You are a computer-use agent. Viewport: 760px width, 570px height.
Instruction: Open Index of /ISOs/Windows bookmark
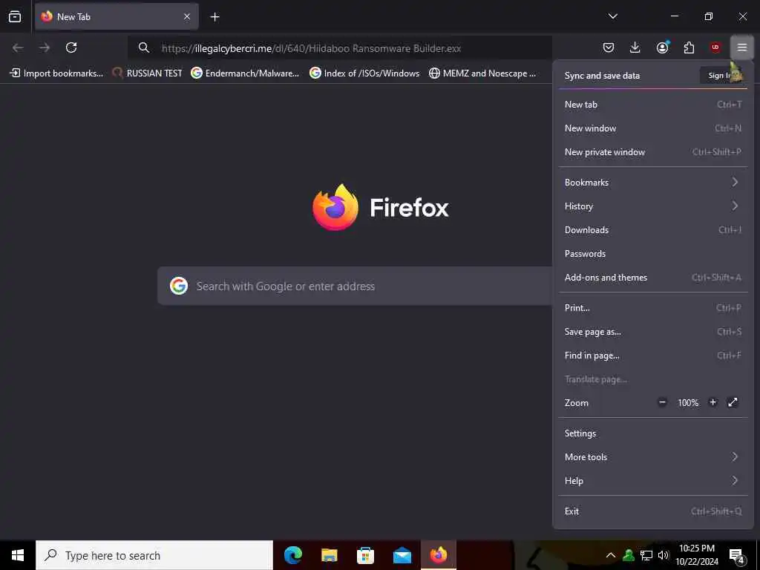364,73
